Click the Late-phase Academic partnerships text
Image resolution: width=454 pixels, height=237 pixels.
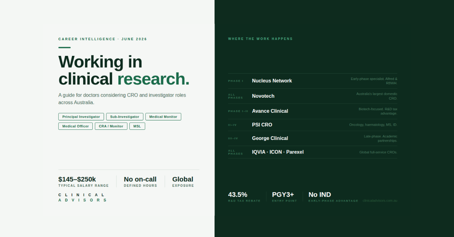[x=381, y=139]
